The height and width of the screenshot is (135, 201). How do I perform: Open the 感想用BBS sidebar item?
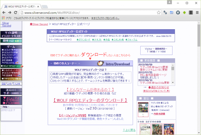(x=12, y=101)
